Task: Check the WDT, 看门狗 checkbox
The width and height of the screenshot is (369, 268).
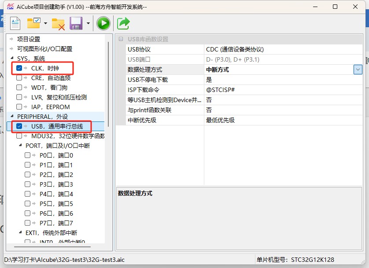Action: [19, 88]
